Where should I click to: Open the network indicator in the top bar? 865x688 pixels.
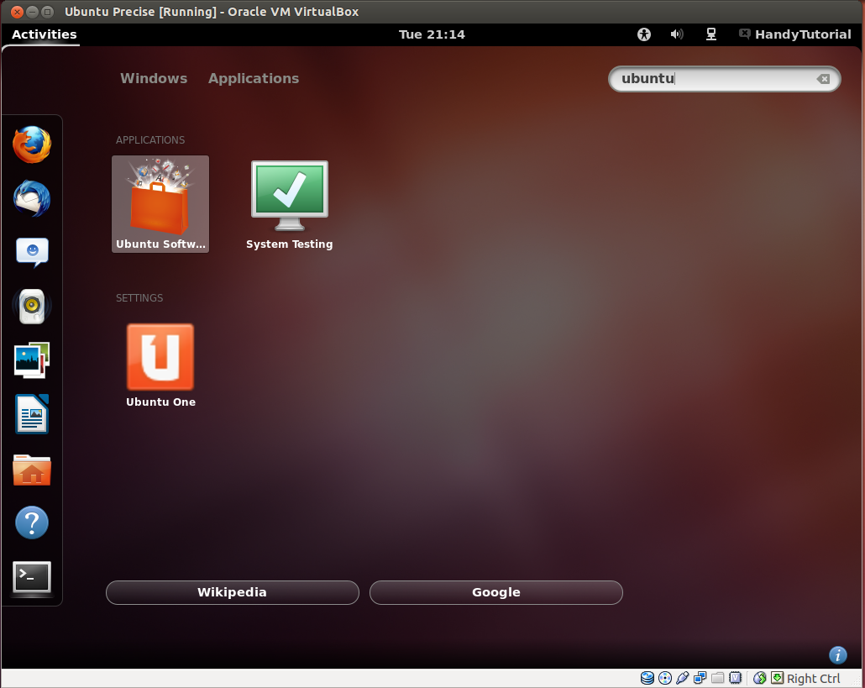point(710,34)
